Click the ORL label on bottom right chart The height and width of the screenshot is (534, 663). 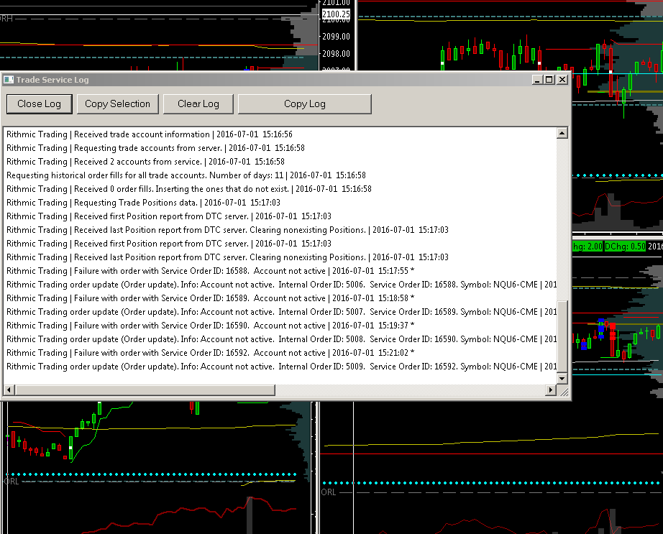[x=329, y=492]
